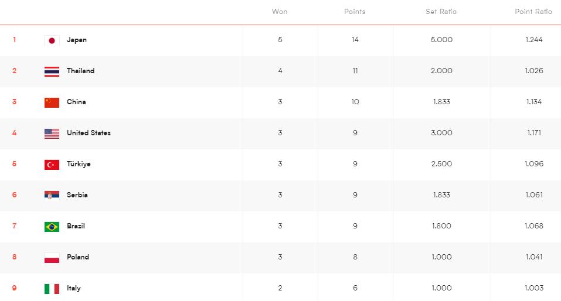Sort by the Points column header
Viewport: 561px width, 301px height.
tap(355, 12)
